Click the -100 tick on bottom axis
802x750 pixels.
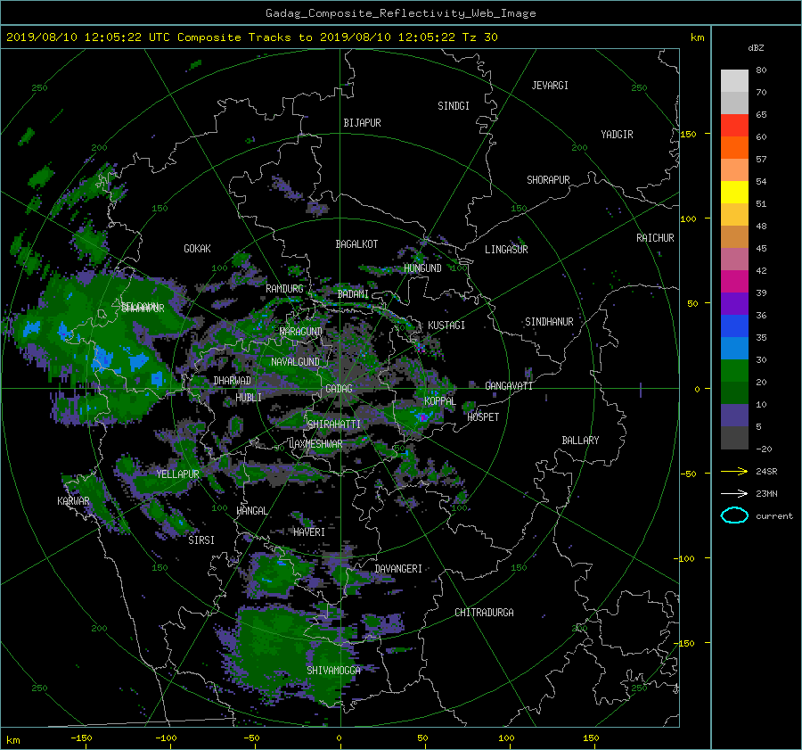coord(166,738)
